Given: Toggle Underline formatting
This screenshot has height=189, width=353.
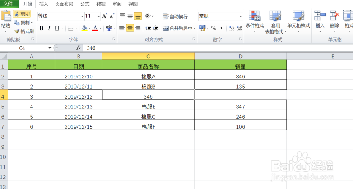Looking at the screenshot, I should coord(57,28).
